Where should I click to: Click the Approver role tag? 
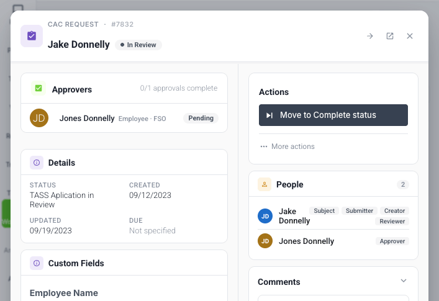click(x=392, y=241)
